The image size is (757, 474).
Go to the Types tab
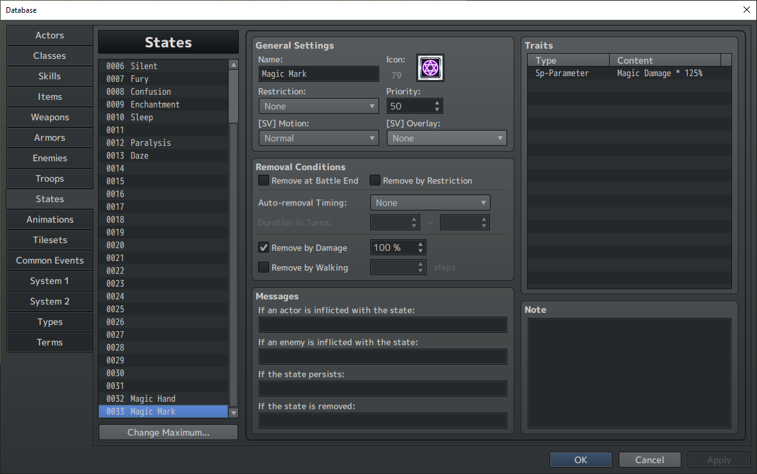[x=50, y=322]
